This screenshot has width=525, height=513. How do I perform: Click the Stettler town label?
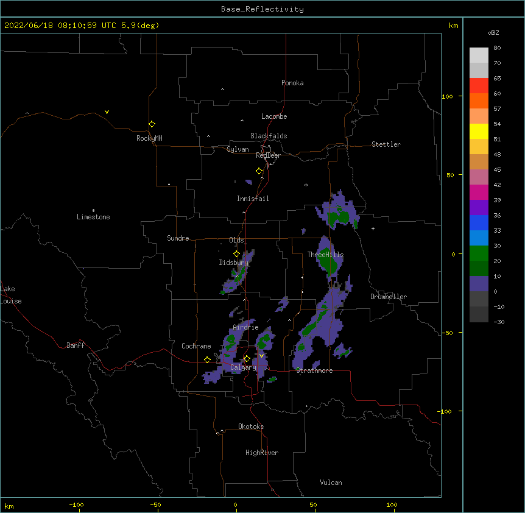tap(386, 144)
